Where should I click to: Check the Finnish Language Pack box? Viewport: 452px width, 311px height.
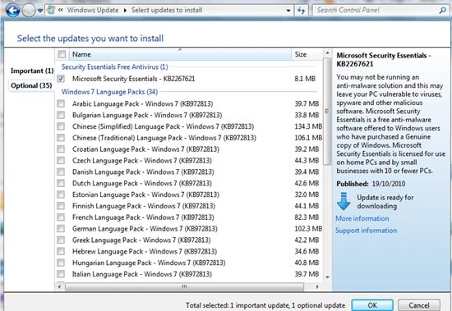click(x=61, y=206)
